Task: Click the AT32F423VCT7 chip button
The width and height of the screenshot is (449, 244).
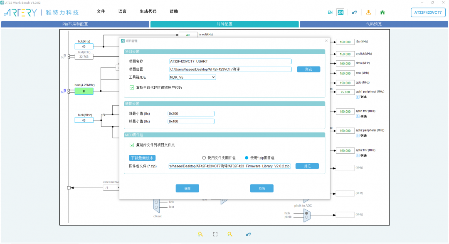Action: 428,12
